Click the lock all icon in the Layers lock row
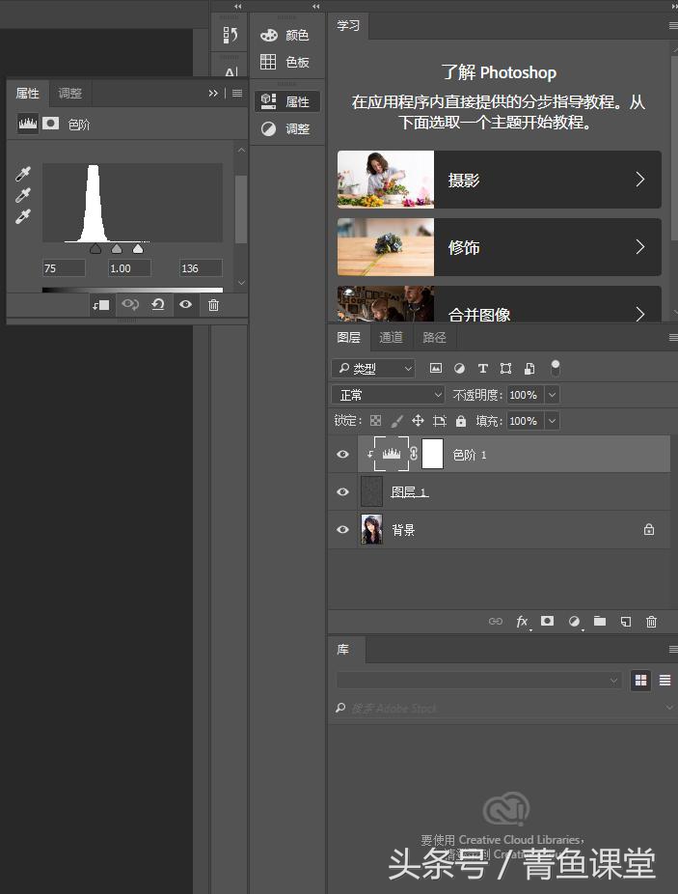 pos(461,421)
